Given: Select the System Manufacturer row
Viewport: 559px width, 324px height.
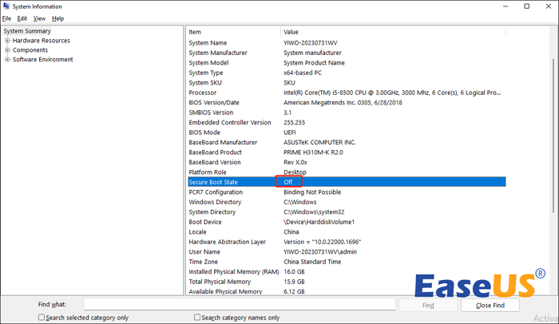Looking at the screenshot, I should point(347,53).
